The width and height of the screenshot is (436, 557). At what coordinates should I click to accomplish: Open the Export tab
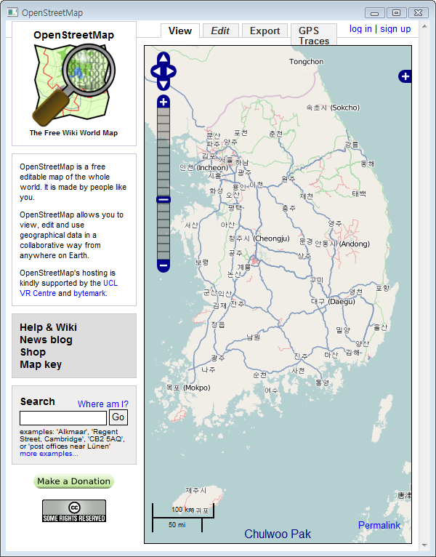point(265,31)
